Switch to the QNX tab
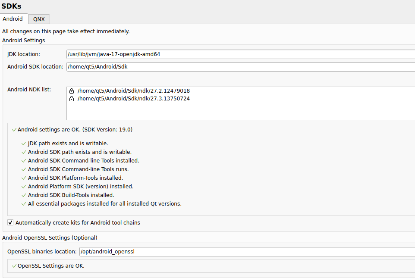415x278 pixels. pos(39,19)
